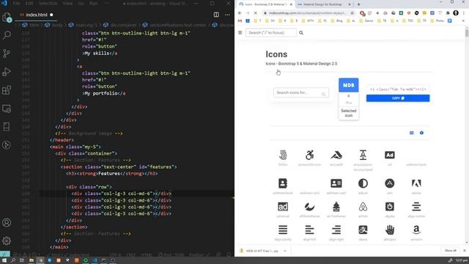Screen dimensions: 469x264
Task: Open the Gmail bookmark
Action: tap(240, 21)
